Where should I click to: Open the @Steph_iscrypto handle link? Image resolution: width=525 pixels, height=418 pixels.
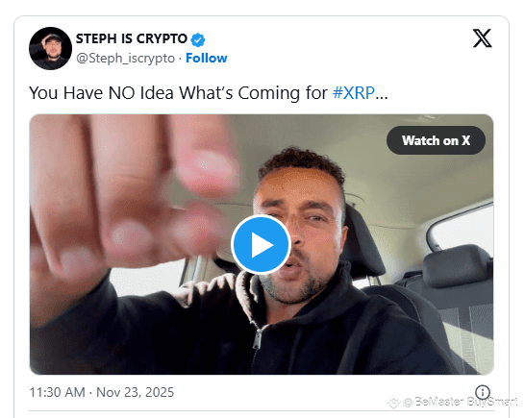point(125,59)
